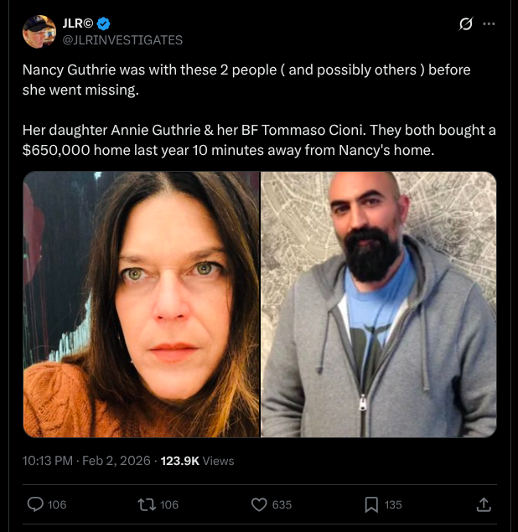Like the post with the heart icon
Viewport: 518px width, 532px height.
(259, 504)
